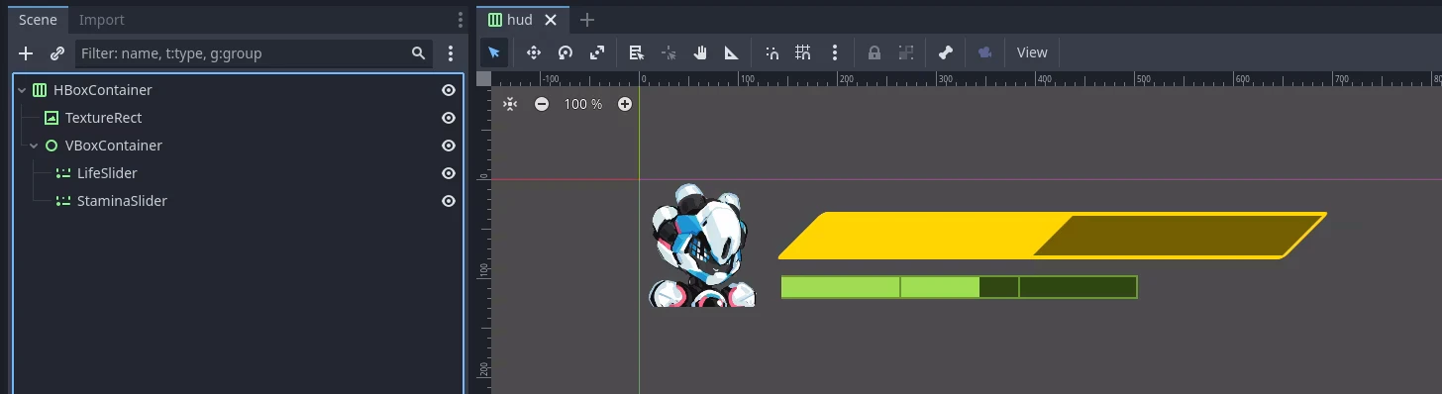Image resolution: width=1442 pixels, height=394 pixels.
Task: Click the Instantiate Child Scene link icon
Action: pos(57,52)
